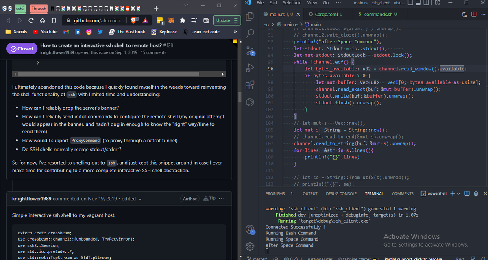Switch to the OUTPUT panel tab
Viewport: 488px width, 260px height.
(310, 194)
